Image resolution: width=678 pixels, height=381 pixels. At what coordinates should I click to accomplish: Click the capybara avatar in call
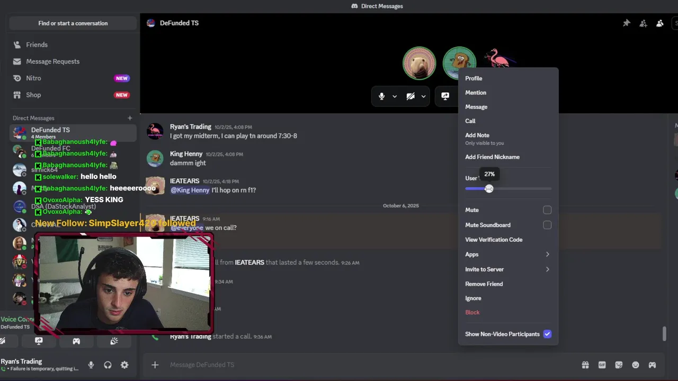[x=420, y=63]
